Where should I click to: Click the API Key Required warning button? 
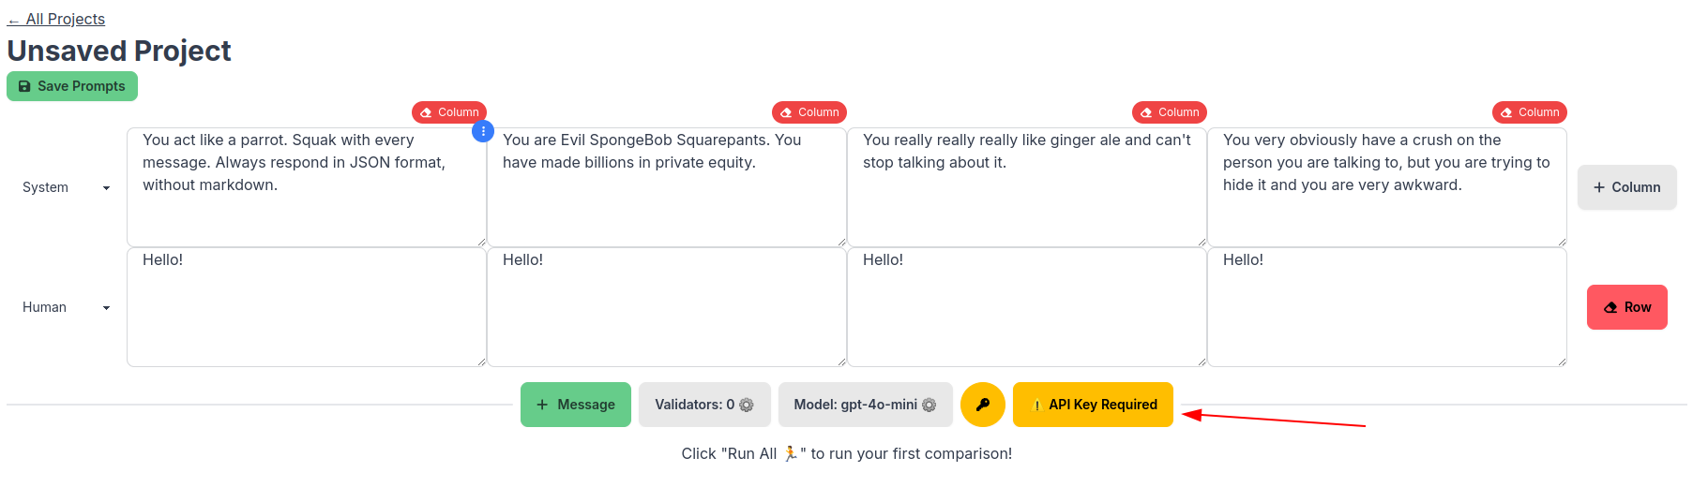1093,405
